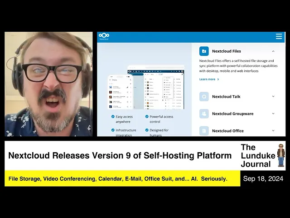Expand the Nextcloud Groupware chevron
The width and height of the screenshot is (290, 218).
pos(273,114)
